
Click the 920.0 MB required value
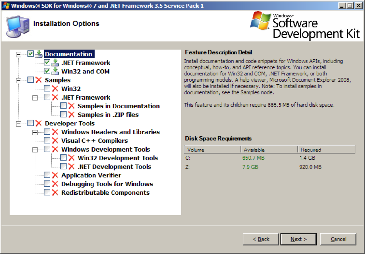(x=310, y=167)
